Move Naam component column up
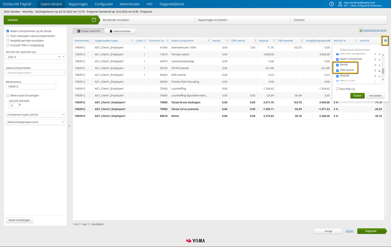The height and width of the screenshot is (247, 391). 375,59
